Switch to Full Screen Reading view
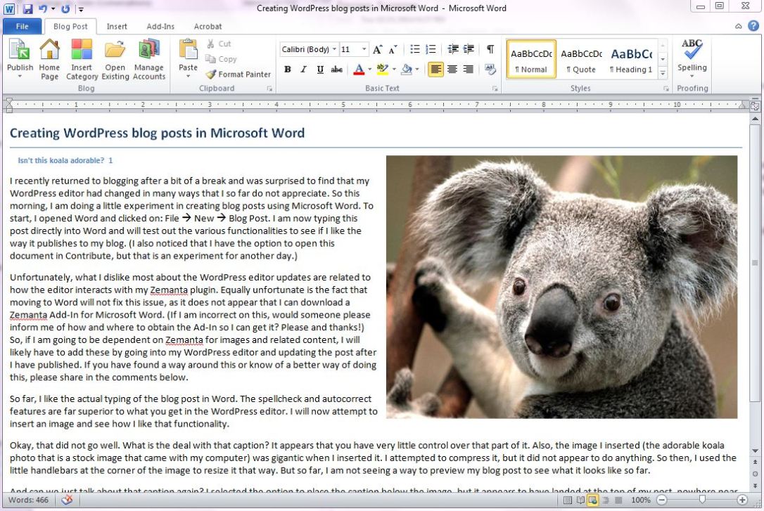 tap(580, 500)
